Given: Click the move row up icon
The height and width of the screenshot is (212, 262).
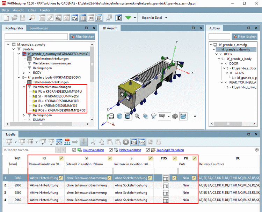Looking at the screenshot, I should click(43, 142).
